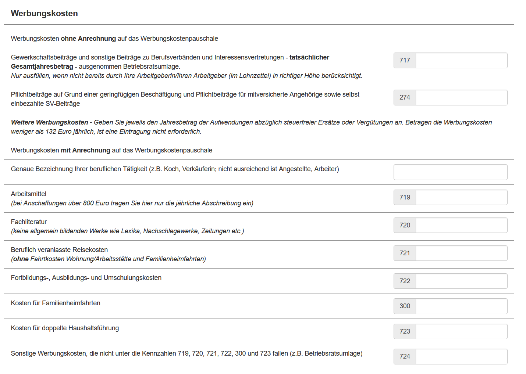Select the Fachliteratur input field 720
The height and width of the screenshot is (374, 526).
pyautogui.click(x=461, y=225)
